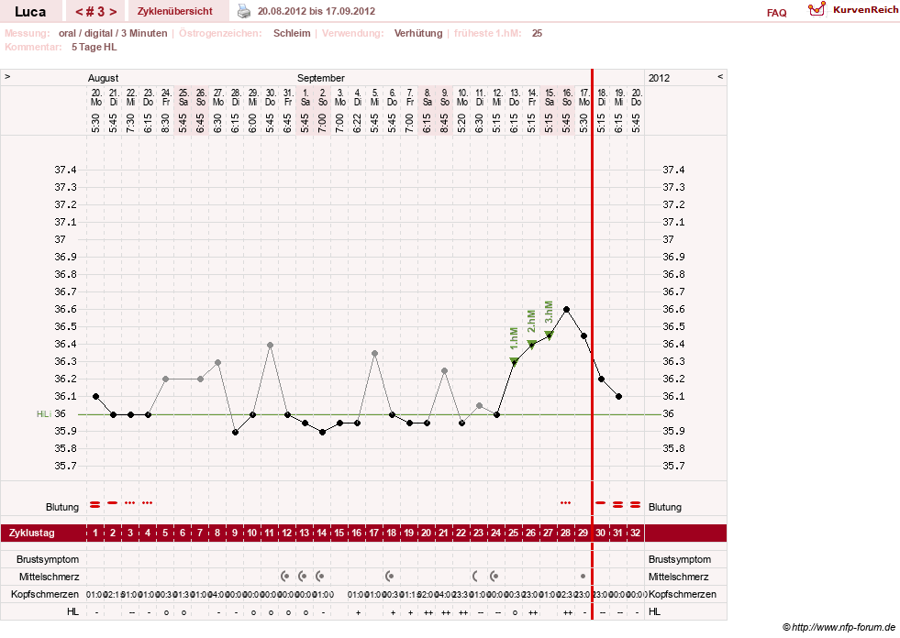
Task: Click the '8:45' measurement time
Action: 444,123
